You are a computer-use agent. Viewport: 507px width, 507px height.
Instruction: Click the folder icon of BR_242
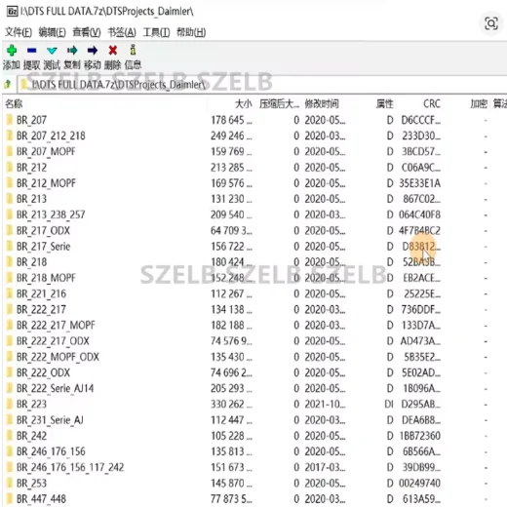click(x=10, y=436)
